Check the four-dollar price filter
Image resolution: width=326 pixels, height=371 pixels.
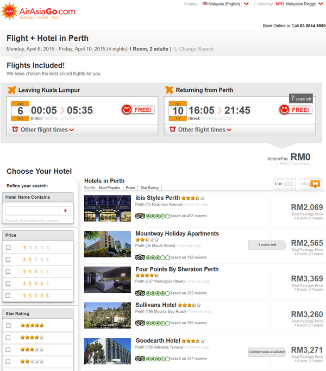(8, 284)
